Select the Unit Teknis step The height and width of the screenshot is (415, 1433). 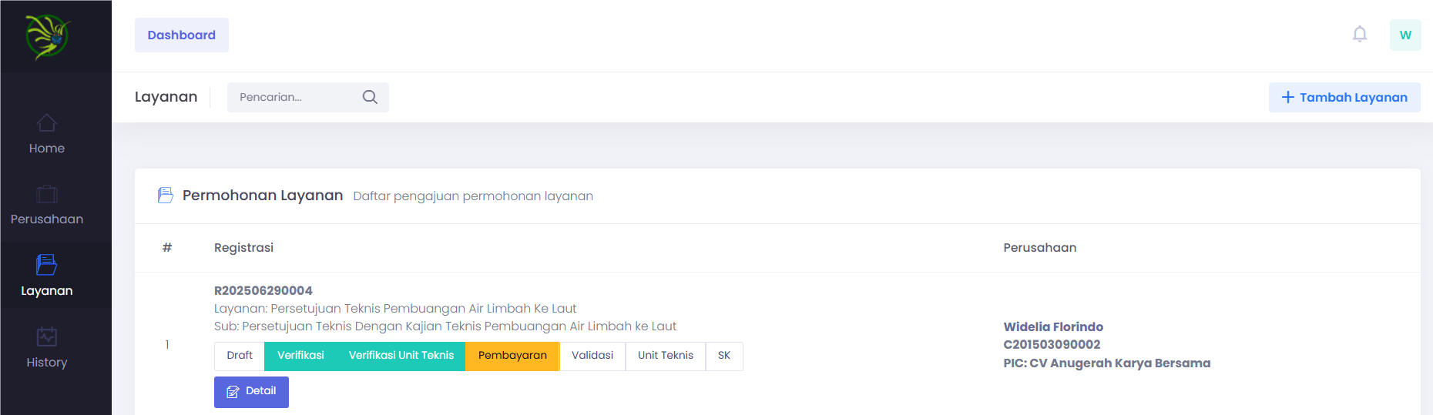click(x=666, y=356)
